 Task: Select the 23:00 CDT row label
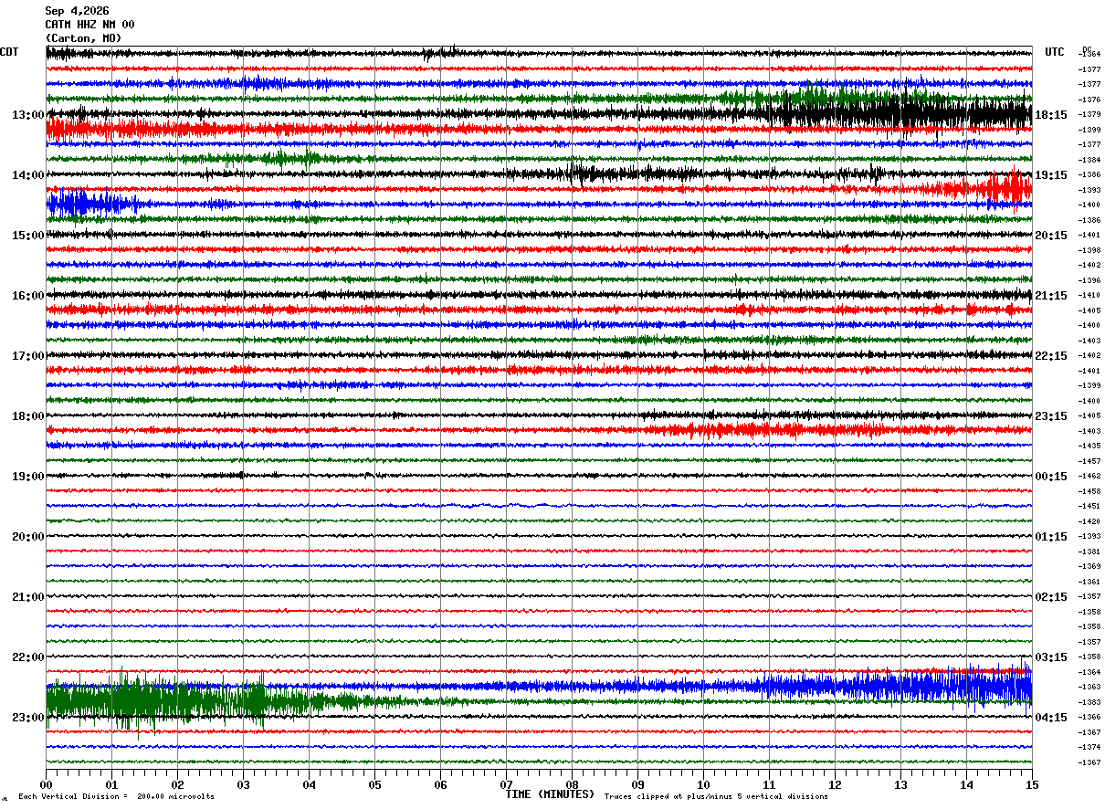pyautogui.click(x=28, y=718)
